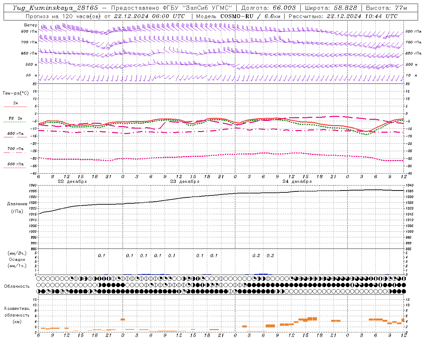Click the 500 гПа temperature legend entry
423x338 pixels.
[16, 164]
